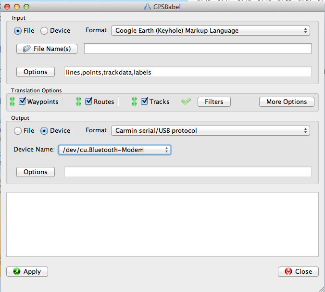Click the output log text area
This screenshot has width=325, height=292.
pyautogui.click(x=162, y=224)
